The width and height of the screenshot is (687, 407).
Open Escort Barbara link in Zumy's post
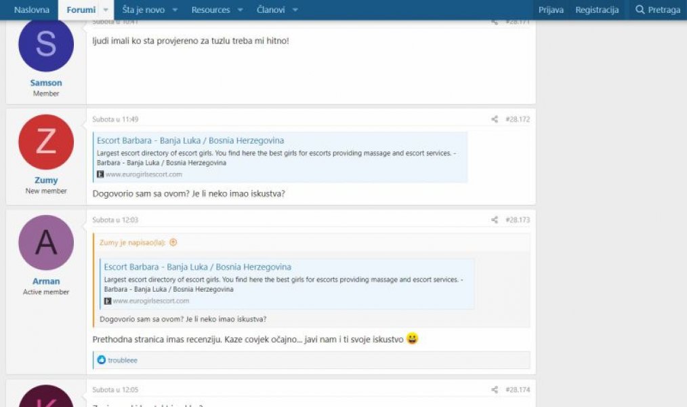tap(190, 140)
